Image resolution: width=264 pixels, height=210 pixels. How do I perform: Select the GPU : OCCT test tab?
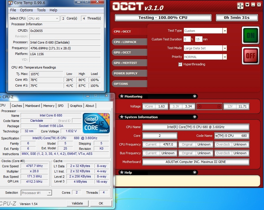[x=129, y=52]
